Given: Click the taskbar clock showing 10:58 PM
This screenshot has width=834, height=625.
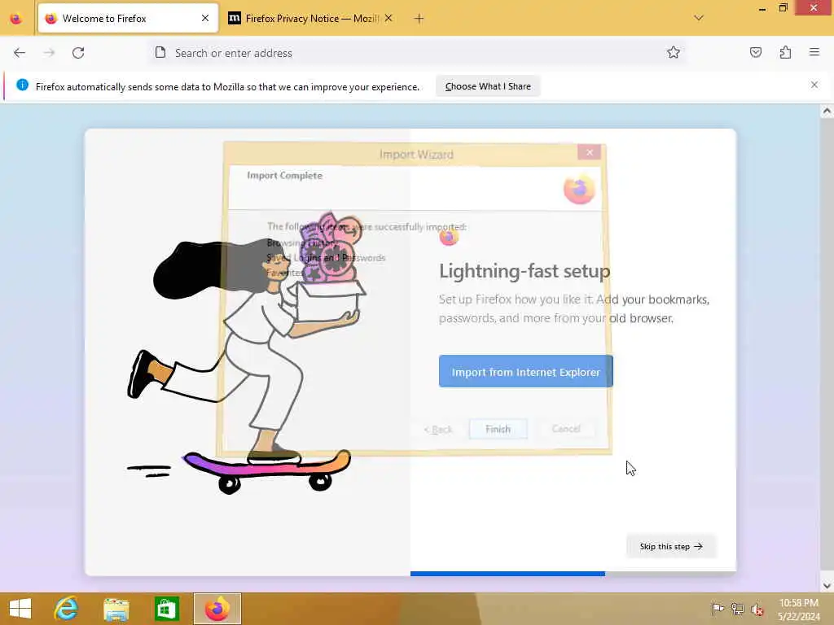Looking at the screenshot, I should coord(798,609).
